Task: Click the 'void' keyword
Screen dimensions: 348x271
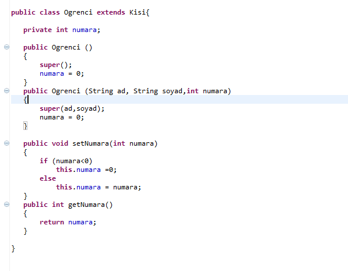Action: (60, 143)
